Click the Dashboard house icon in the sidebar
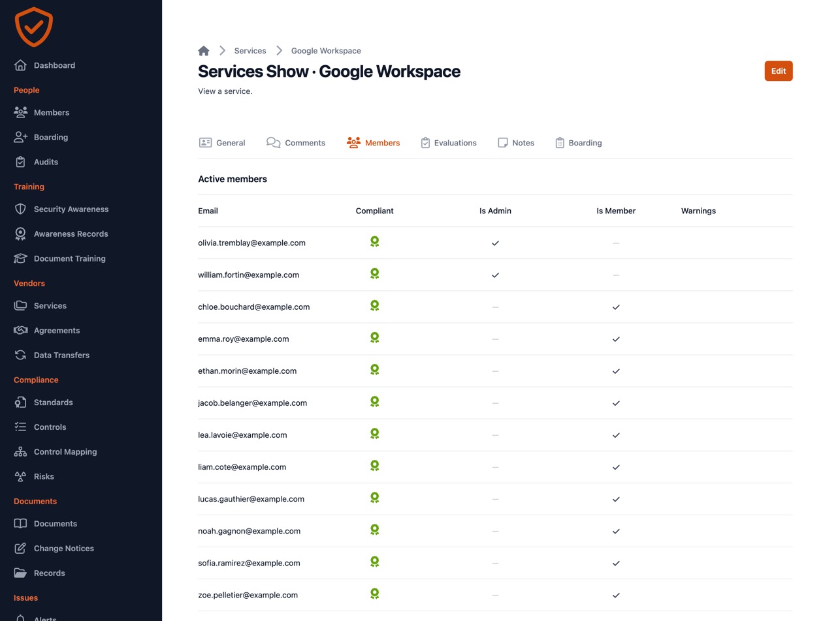The image size is (838, 621). (x=21, y=65)
